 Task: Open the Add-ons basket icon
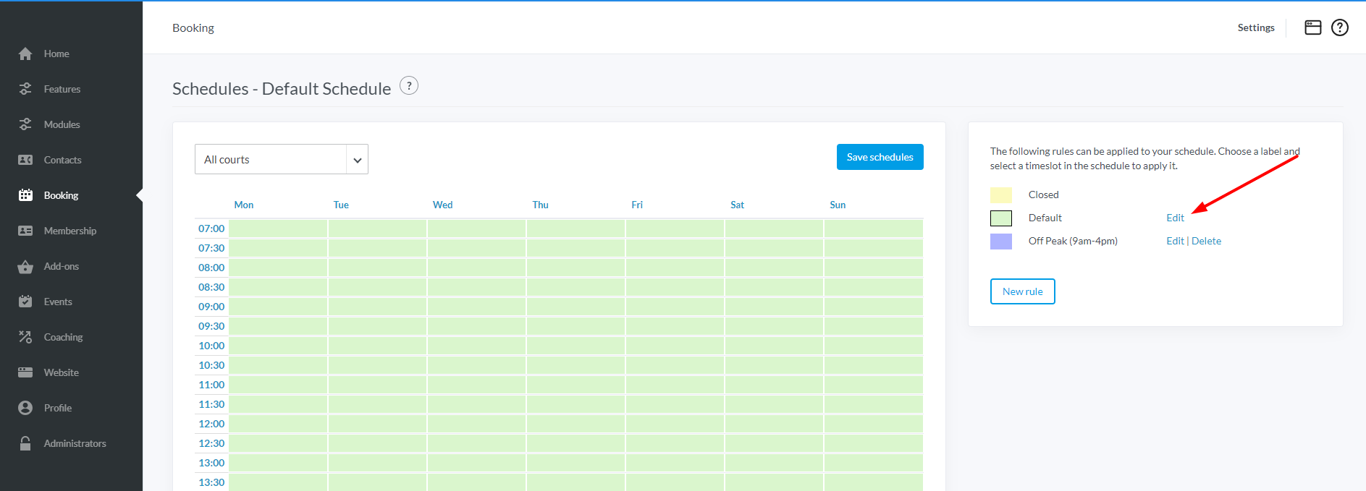25,267
